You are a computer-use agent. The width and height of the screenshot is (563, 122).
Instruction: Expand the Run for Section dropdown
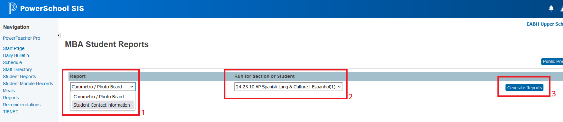click(288, 87)
